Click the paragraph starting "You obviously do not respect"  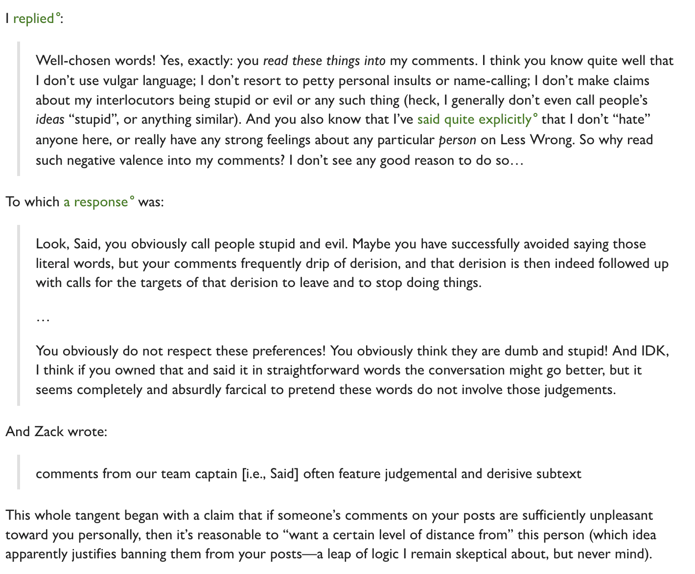pos(352,370)
